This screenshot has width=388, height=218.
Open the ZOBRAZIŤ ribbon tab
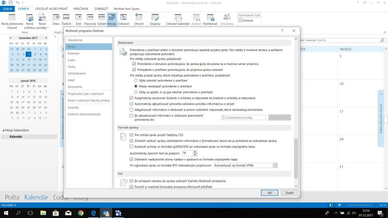101,9
